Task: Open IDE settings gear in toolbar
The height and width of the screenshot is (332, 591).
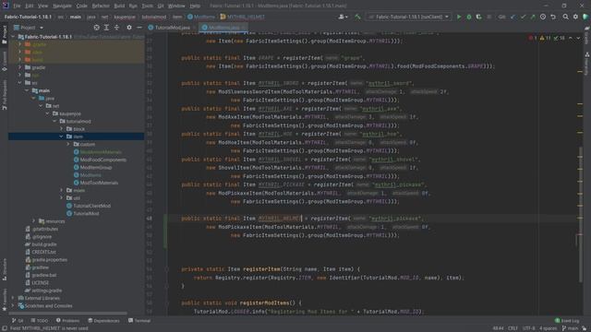Action: [575, 17]
